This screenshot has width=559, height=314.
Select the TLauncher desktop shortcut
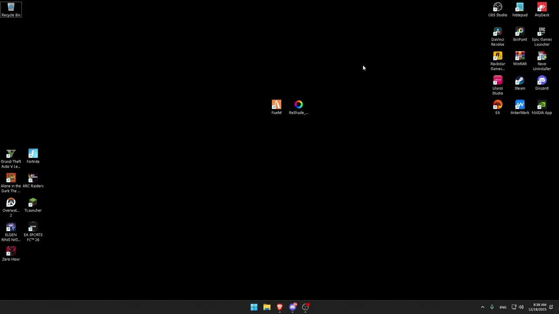click(33, 205)
